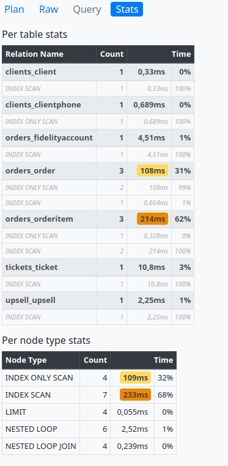Select the orders_orderitem relation row
Screen dimensions: 228x466
[98, 219]
